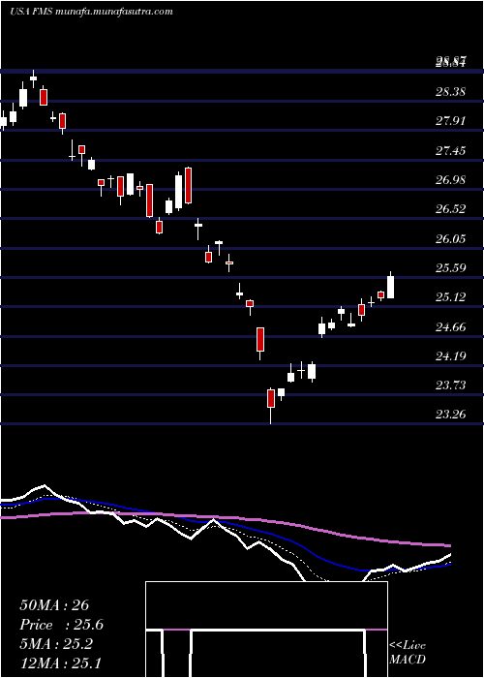Click the Price : 25.6 readout
484x678 pixels.
click(x=62, y=625)
